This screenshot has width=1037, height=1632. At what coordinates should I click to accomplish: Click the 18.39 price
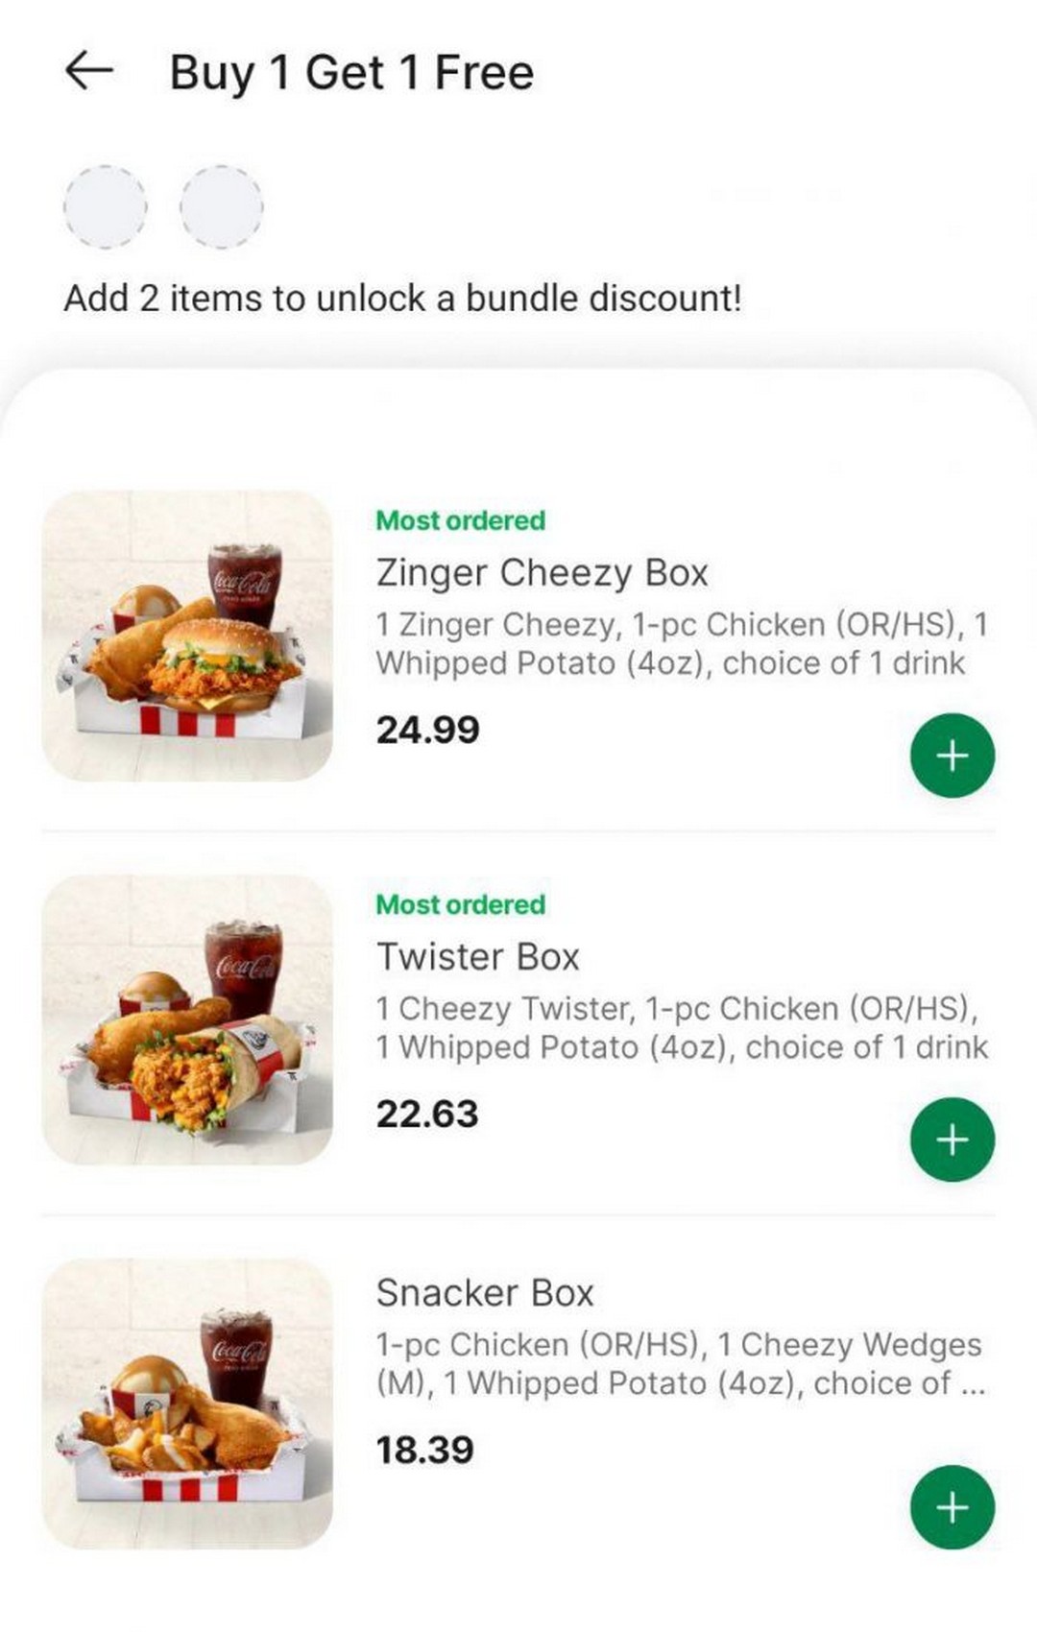pyautogui.click(x=424, y=1451)
